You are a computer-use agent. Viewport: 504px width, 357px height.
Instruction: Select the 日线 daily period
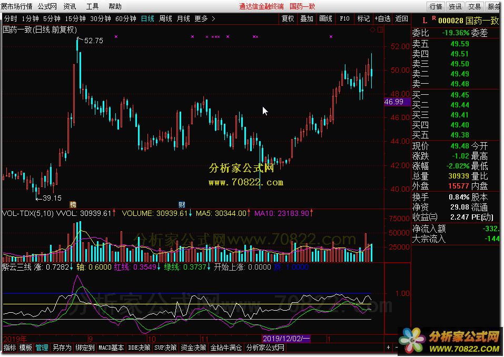(x=147, y=18)
